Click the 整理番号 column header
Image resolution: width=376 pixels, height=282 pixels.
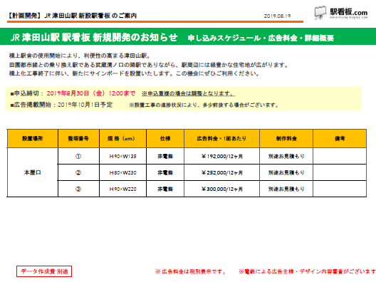coord(78,138)
